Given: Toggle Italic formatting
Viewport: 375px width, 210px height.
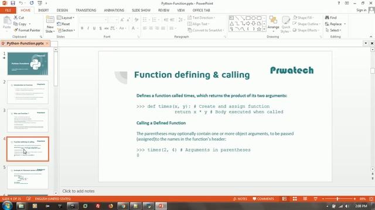Looking at the screenshot, I should click(88, 29).
